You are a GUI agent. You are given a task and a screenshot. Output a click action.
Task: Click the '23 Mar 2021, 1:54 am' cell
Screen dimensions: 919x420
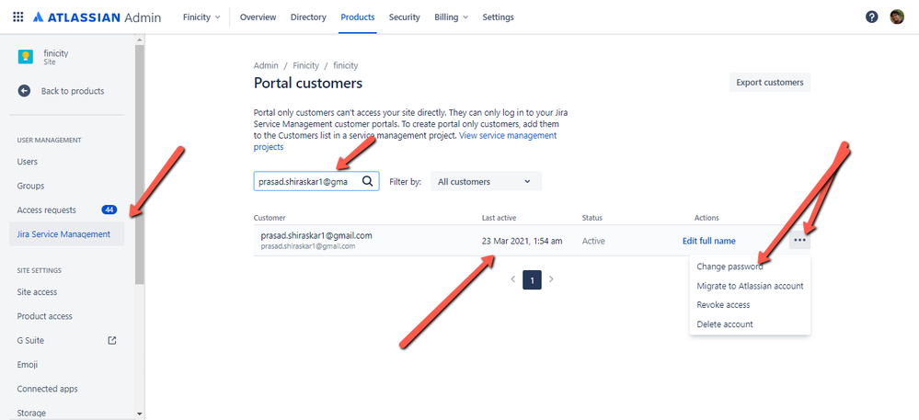click(x=523, y=241)
